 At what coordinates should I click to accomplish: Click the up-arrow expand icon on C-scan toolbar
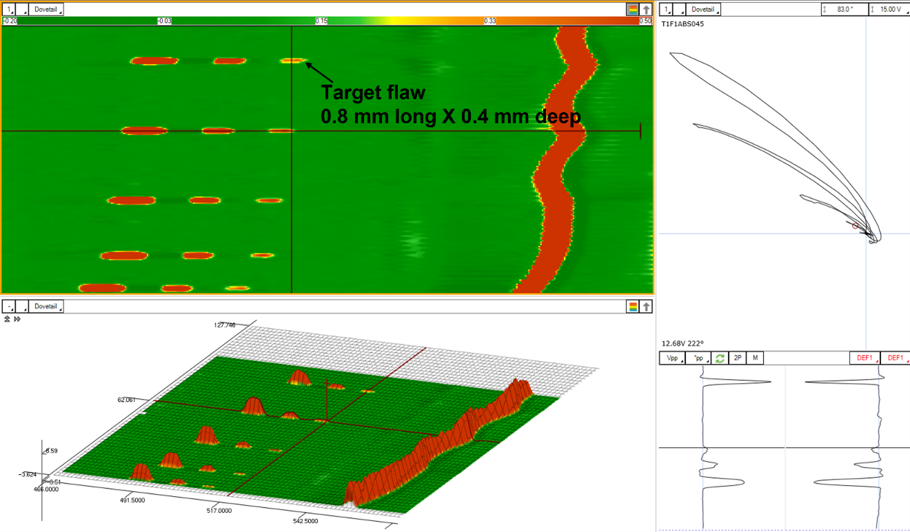[646, 8]
